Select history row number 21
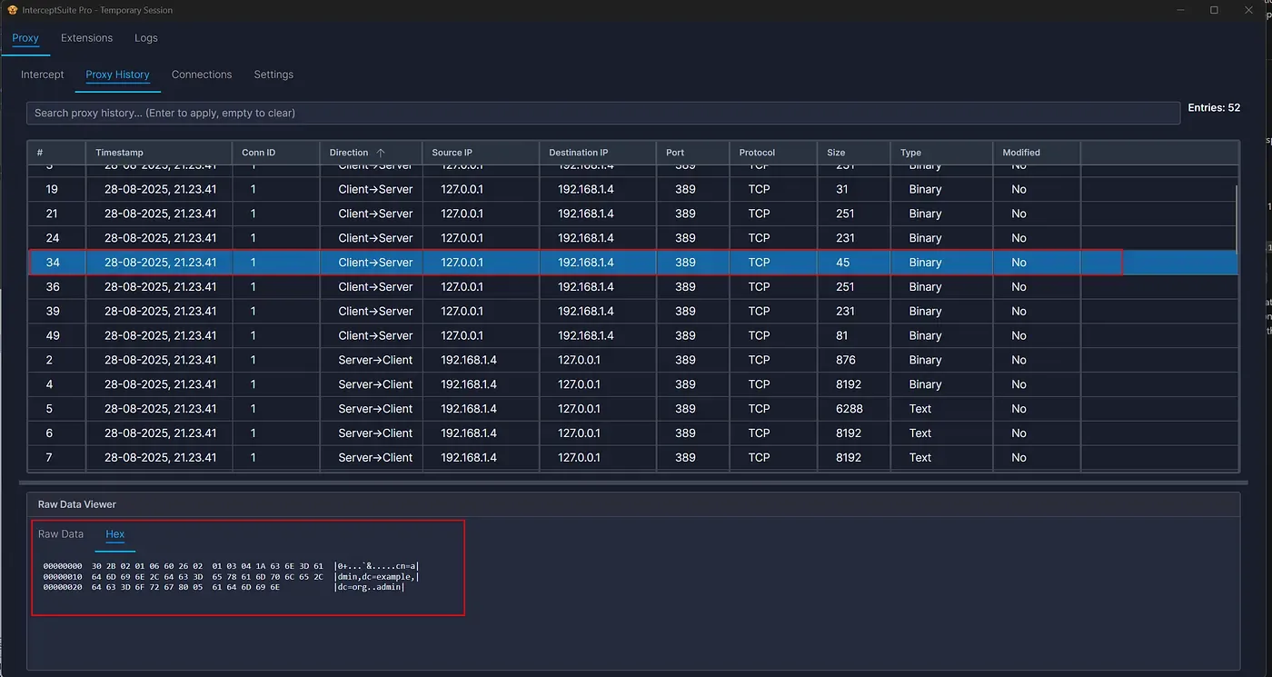Viewport: 1272px width, 677px height. (x=632, y=214)
